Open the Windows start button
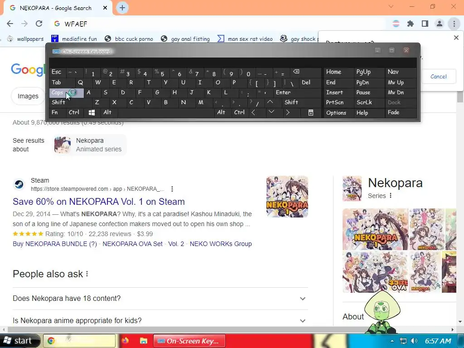 19,341
